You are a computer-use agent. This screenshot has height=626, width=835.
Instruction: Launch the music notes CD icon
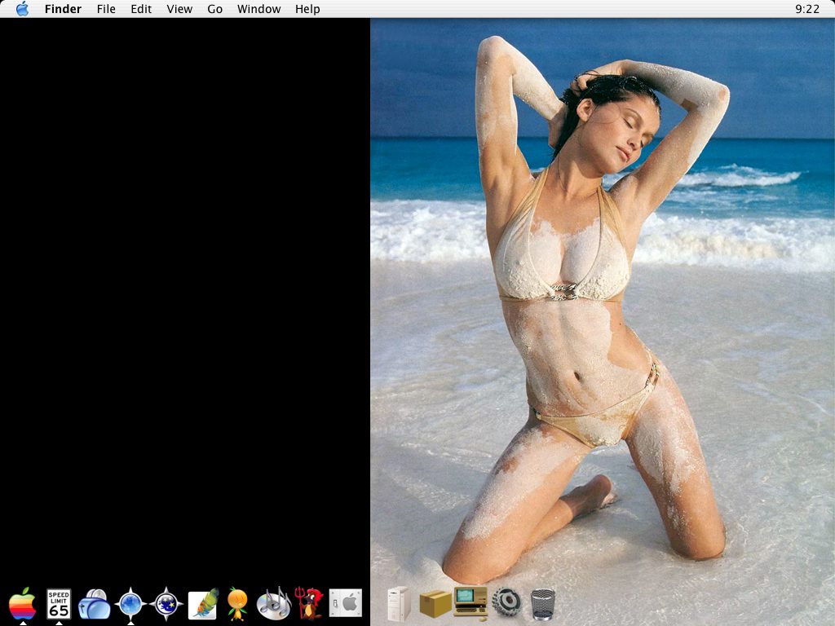274,604
